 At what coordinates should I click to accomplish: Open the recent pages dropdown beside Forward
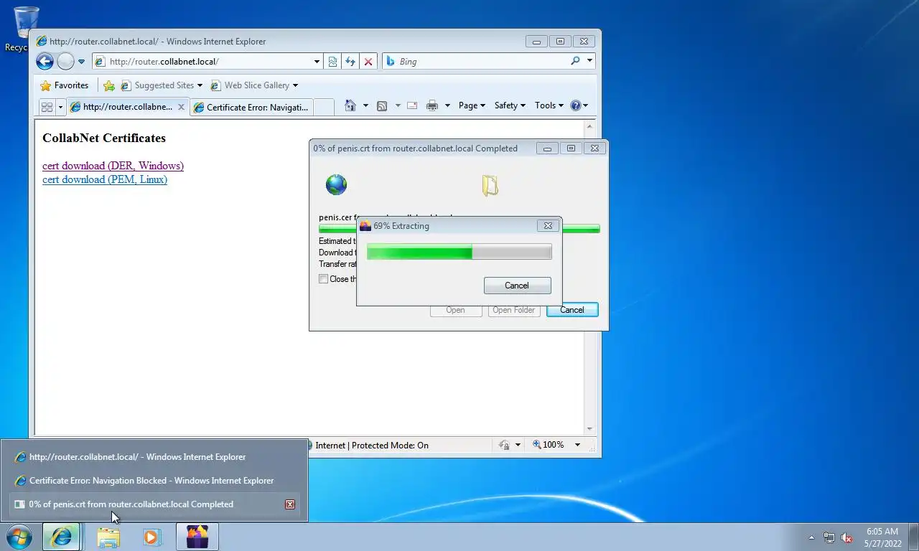pos(81,62)
